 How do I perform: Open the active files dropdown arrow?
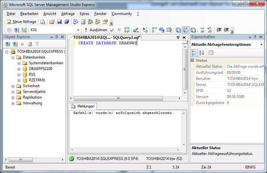(x=178, y=38)
